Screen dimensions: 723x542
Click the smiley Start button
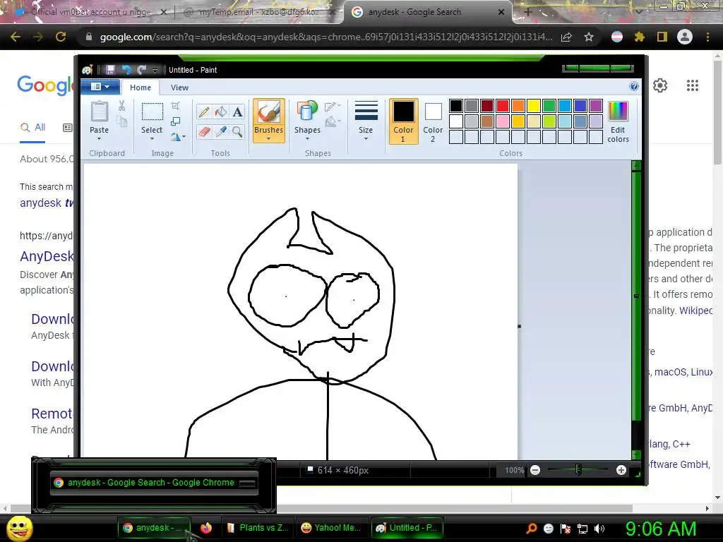pyautogui.click(x=19, y=528)
